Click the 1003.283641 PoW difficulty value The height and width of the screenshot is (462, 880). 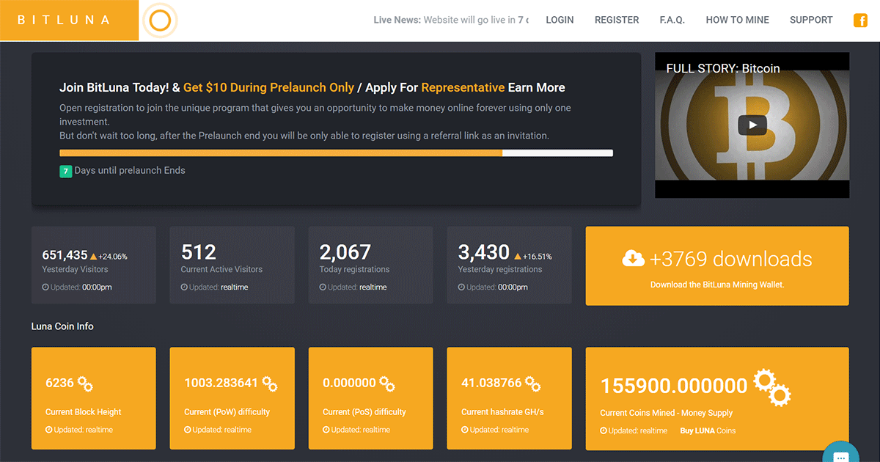pyautogui.click(x=221, y=383)
